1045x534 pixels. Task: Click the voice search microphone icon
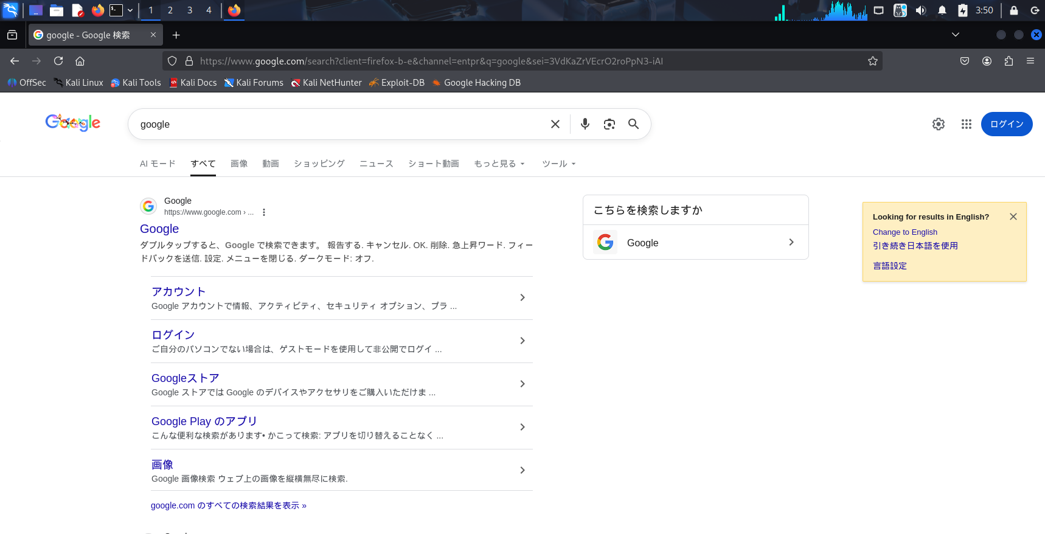tap(585, 124)
